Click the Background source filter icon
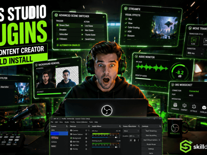The image size is (207, 155). pyautogui.click(x=71, y=138)
